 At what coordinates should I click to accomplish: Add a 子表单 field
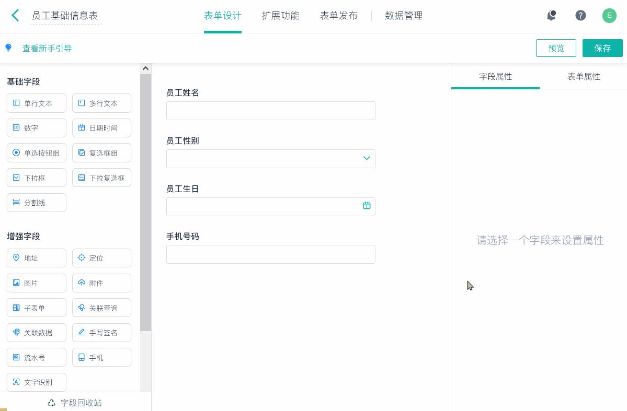click(x=37, y=308)
